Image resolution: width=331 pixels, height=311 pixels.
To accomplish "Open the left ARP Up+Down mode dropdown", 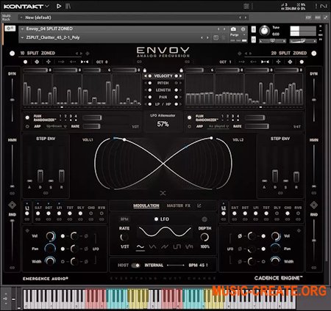I will pyautogui.click(x=57, y=126).
